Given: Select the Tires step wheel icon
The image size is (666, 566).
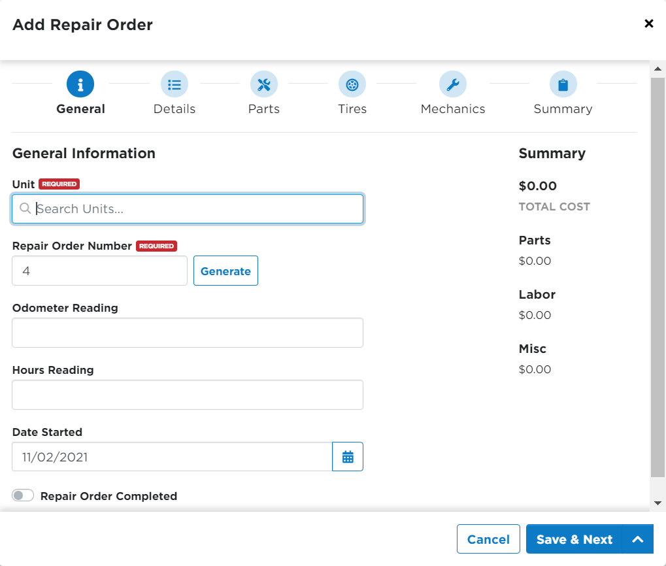Looking at the screenshot, I should click(352, 84).
